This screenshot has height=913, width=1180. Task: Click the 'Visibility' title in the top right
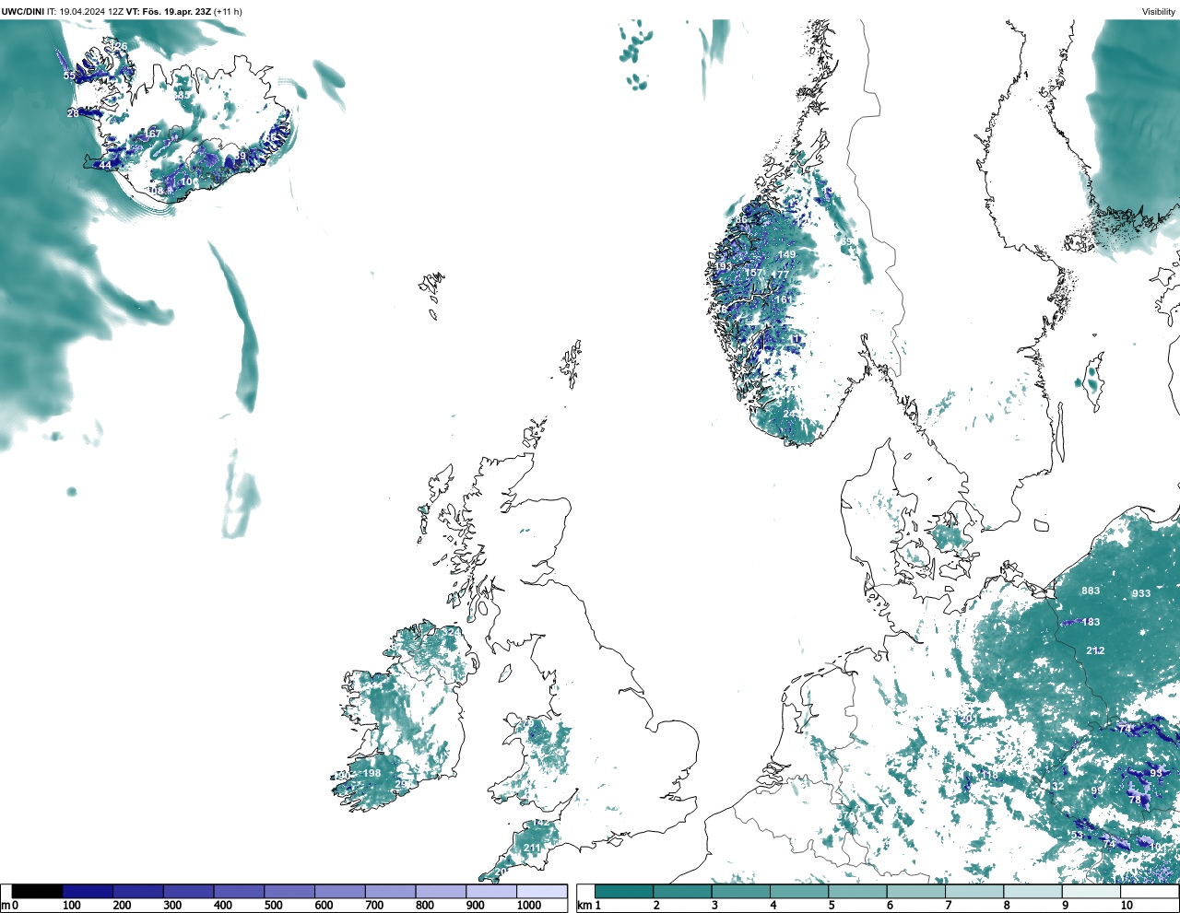pos(1159,12)
